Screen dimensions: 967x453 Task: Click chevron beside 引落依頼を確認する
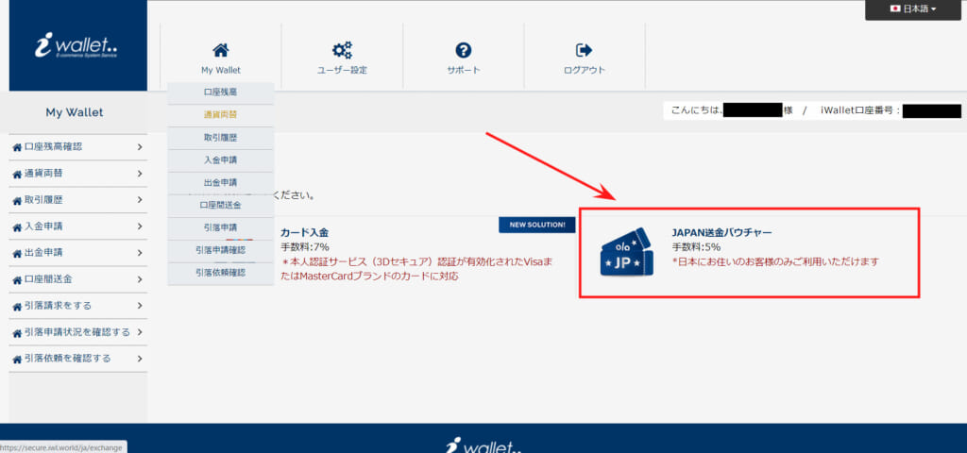point(140,358)
